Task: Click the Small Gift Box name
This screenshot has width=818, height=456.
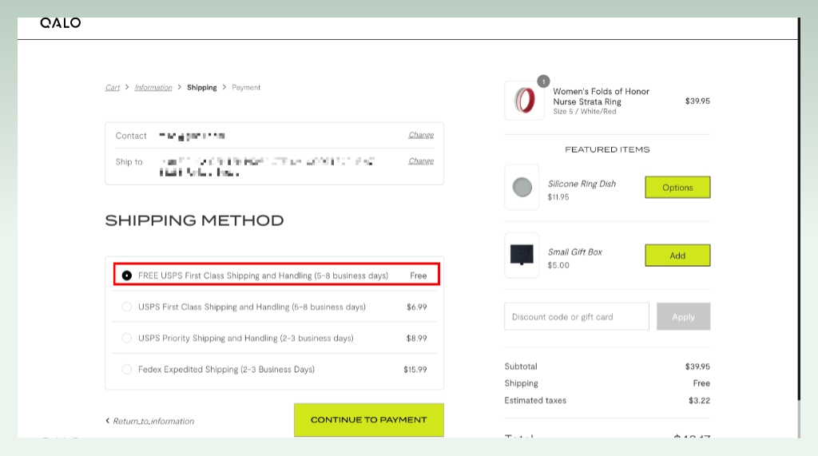Action: point(575,252)
